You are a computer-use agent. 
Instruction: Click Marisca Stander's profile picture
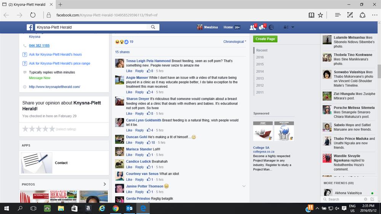tap(120, 152)
